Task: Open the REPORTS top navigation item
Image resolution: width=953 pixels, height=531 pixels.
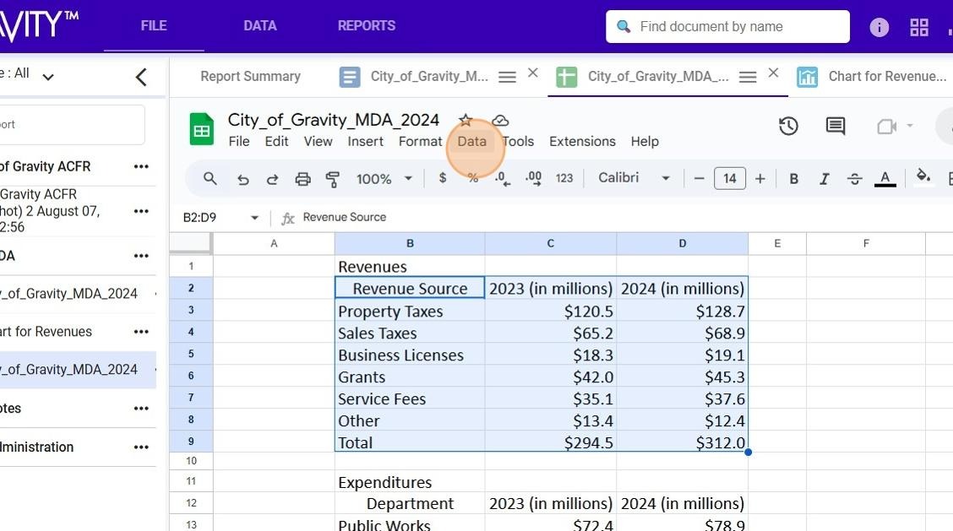Action: tap(367, 25)
